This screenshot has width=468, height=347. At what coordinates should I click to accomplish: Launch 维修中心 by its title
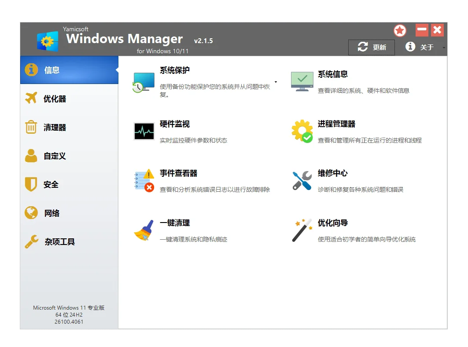click(332, 173)
